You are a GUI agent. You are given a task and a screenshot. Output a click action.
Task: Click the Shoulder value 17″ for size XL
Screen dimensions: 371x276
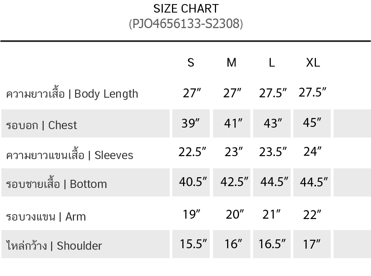point(311,244)
